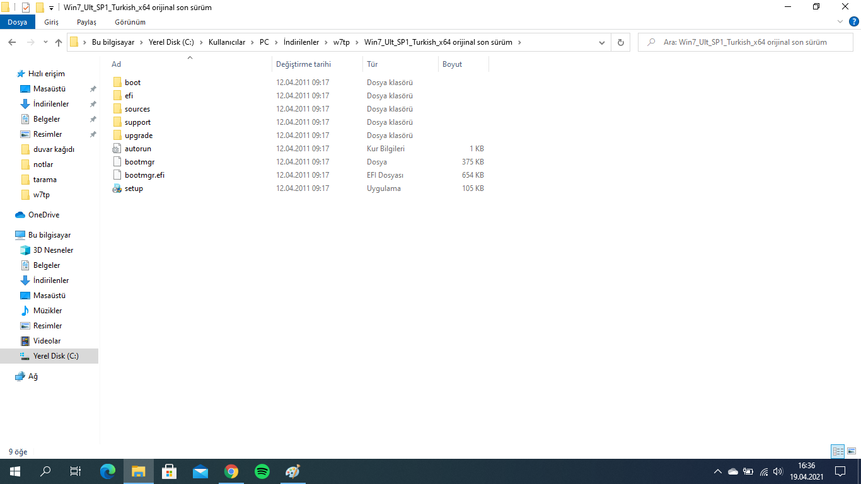Screen dimensions: 861x484
Task: Switch to the Paylaş ribbon tab
Action: [86, 22]
